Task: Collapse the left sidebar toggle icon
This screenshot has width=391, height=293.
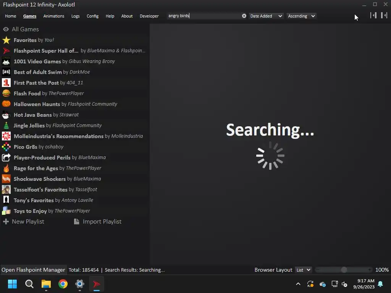Action: [x=373, y=15]
